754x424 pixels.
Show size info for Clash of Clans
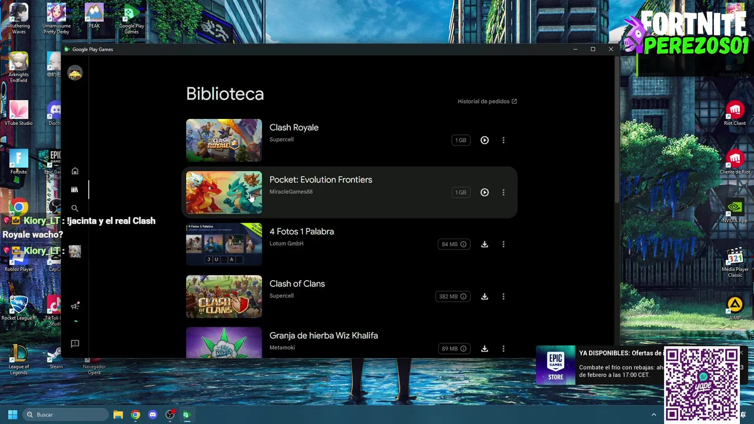point(463,296)
